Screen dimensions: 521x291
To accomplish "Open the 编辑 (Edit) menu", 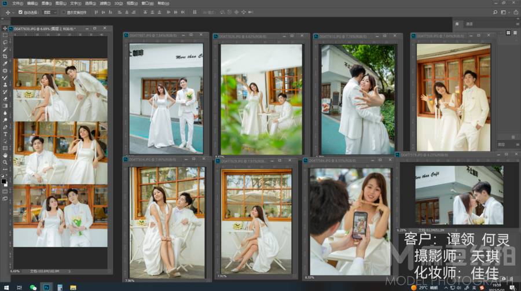I will pyautogui.click(x=32, y=3).
